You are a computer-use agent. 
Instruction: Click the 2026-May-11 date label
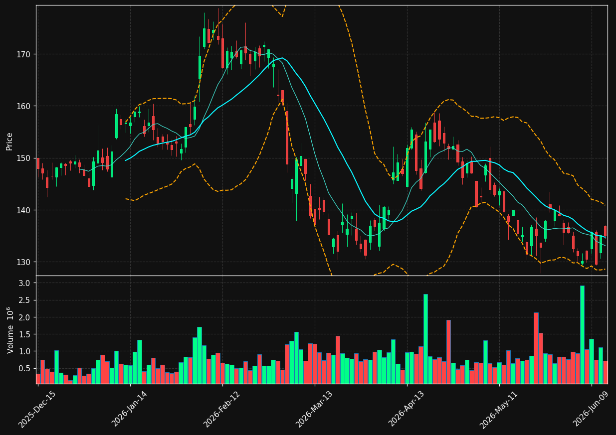point(499,408)
